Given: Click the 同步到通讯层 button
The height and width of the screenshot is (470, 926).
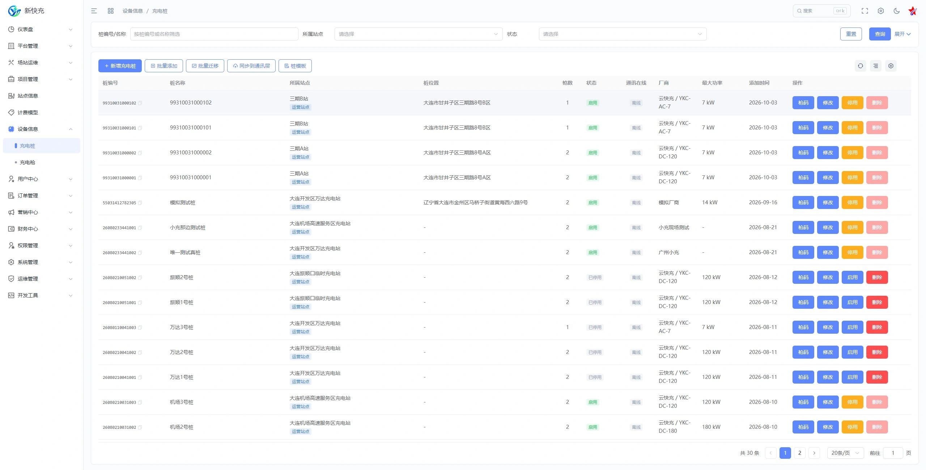Looking at the screenshot, I should (251, 66).
